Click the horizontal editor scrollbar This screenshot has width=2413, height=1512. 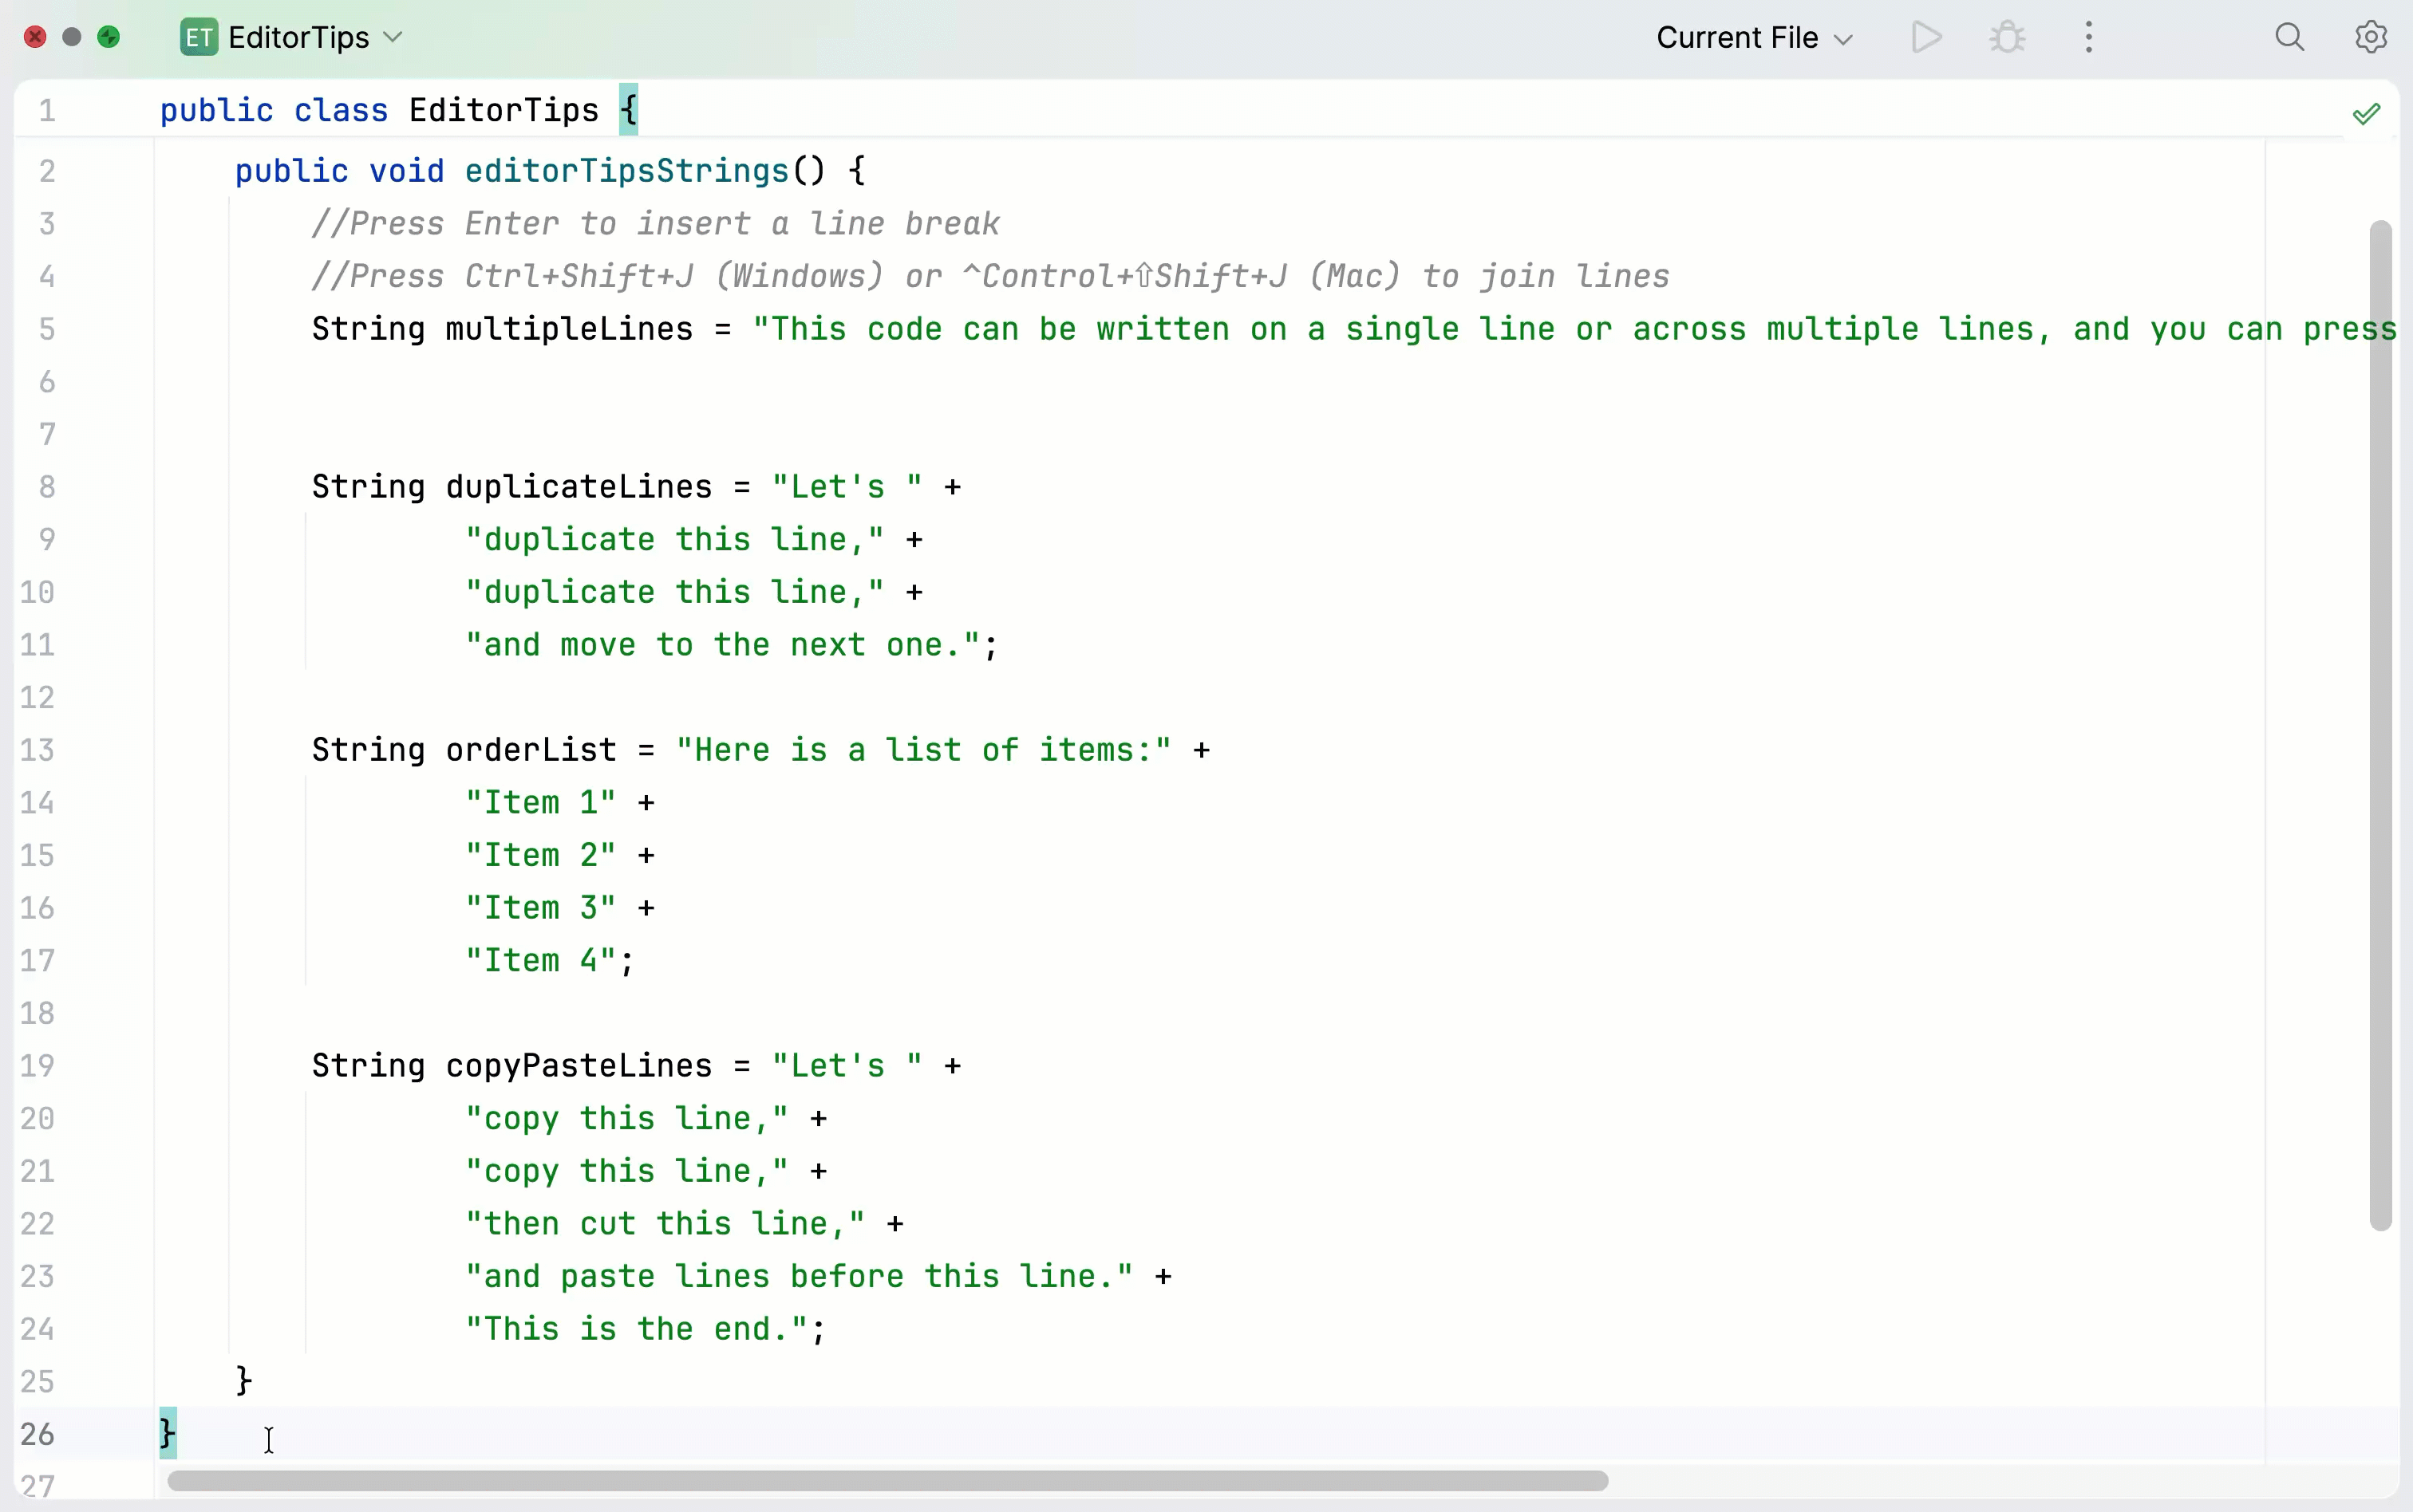coord(887,1480)
